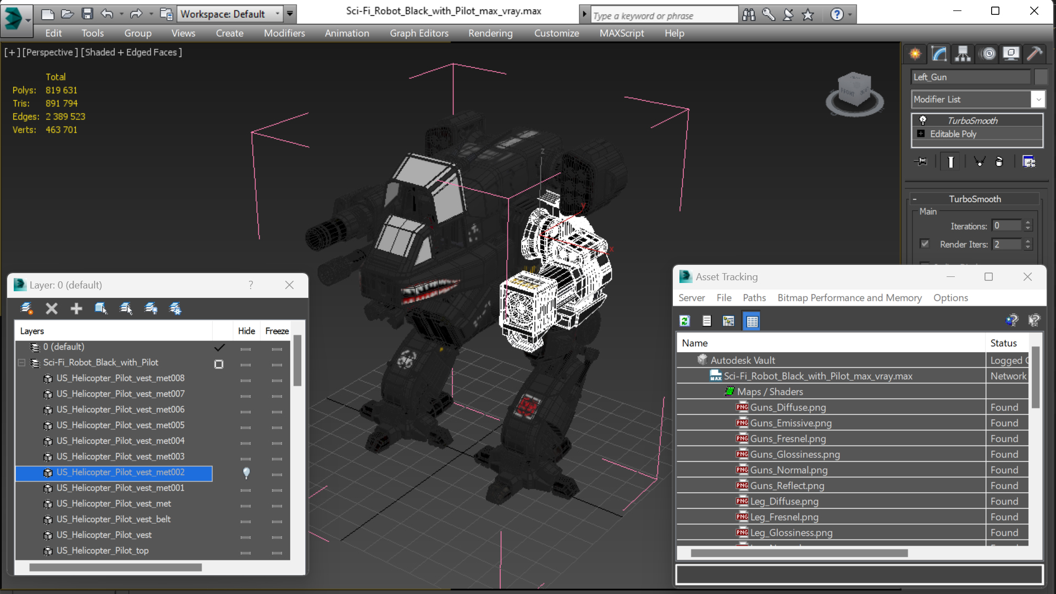Click the Iterations value field
Image resolution: width=1056 pixels, height=594 pixels.
pyautogui.click(x=1007, y=226)
